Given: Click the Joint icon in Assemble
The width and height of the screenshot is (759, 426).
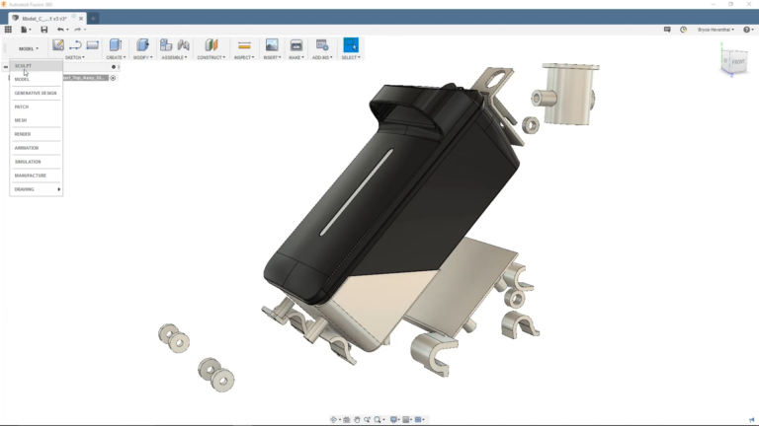Looking at the screenshot, I should pos(183,45).
